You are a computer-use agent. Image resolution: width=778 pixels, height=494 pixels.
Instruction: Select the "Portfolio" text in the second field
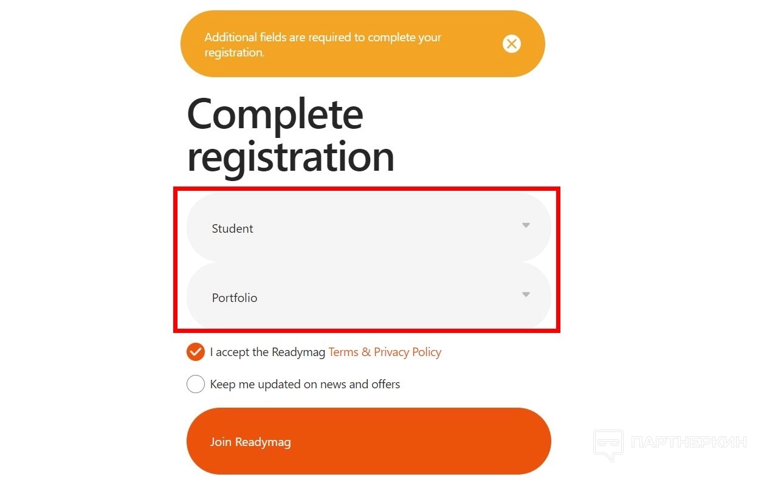tap(235, 298)
